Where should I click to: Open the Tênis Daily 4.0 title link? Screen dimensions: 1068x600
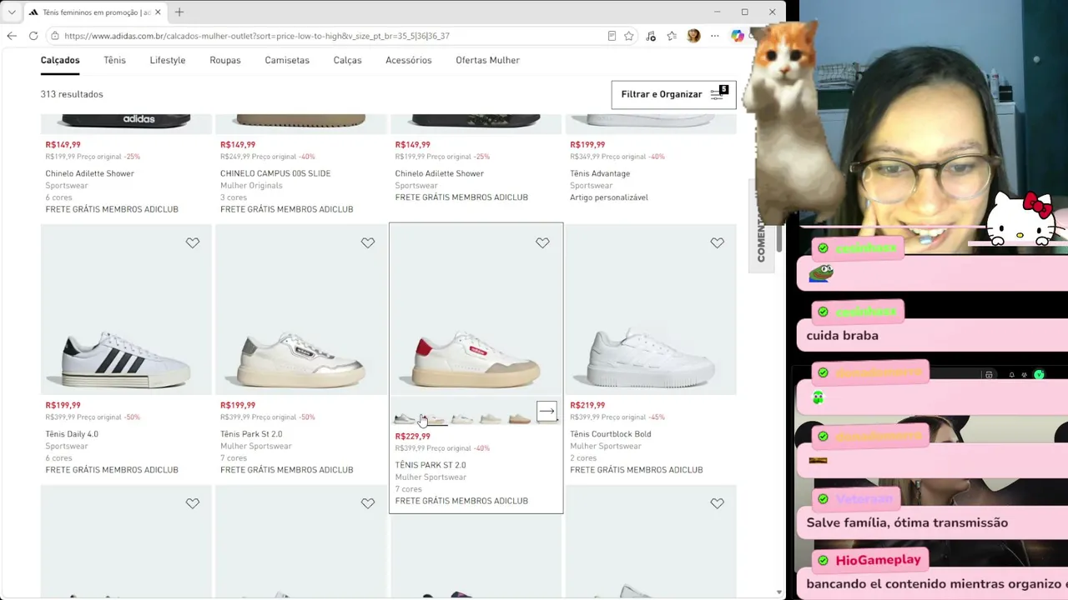tap(72, 434)
